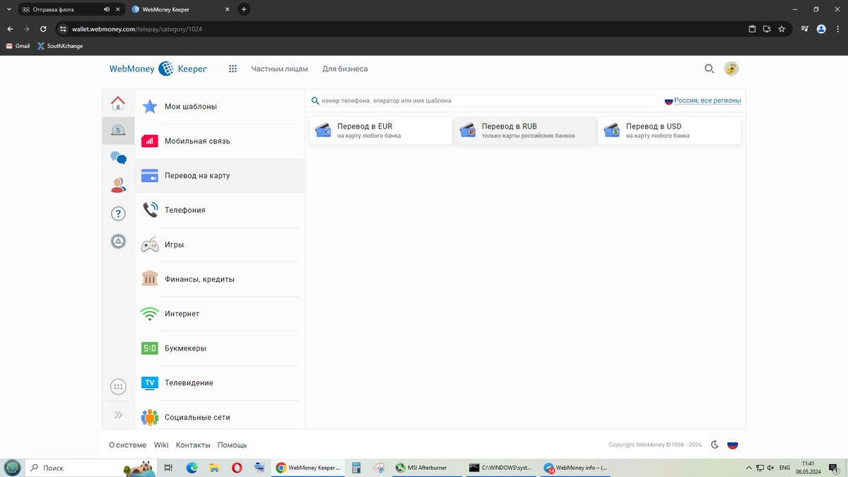Open tab search dropdown arrow
848x477 pixels.
click(8, 9)
